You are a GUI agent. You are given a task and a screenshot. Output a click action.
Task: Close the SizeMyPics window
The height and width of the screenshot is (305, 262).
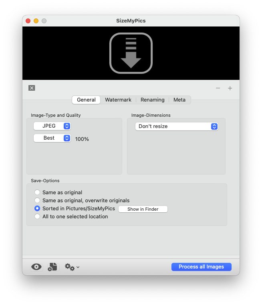pos(28,21)
